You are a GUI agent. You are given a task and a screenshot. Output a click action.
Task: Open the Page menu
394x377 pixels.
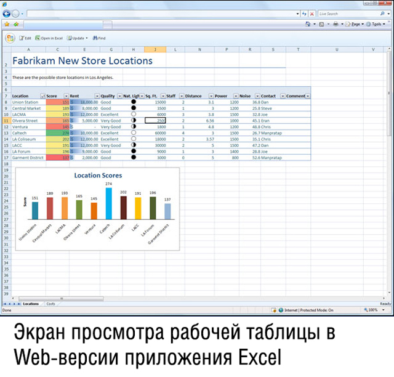[x=355, y=24]
